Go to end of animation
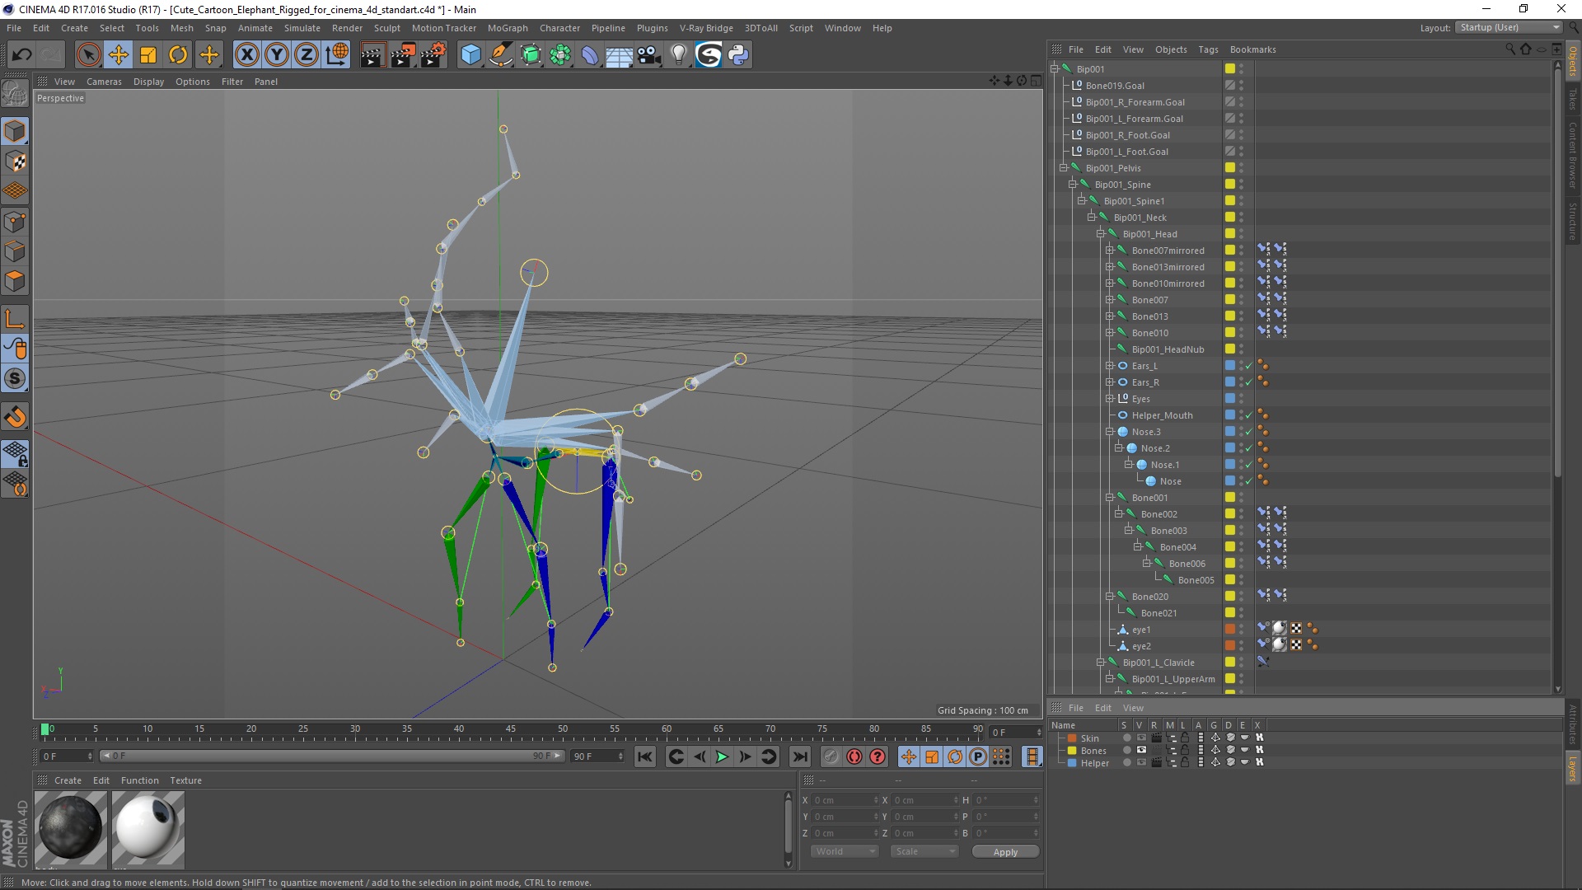Screen dimensions: 1582x890 point(799,756)
